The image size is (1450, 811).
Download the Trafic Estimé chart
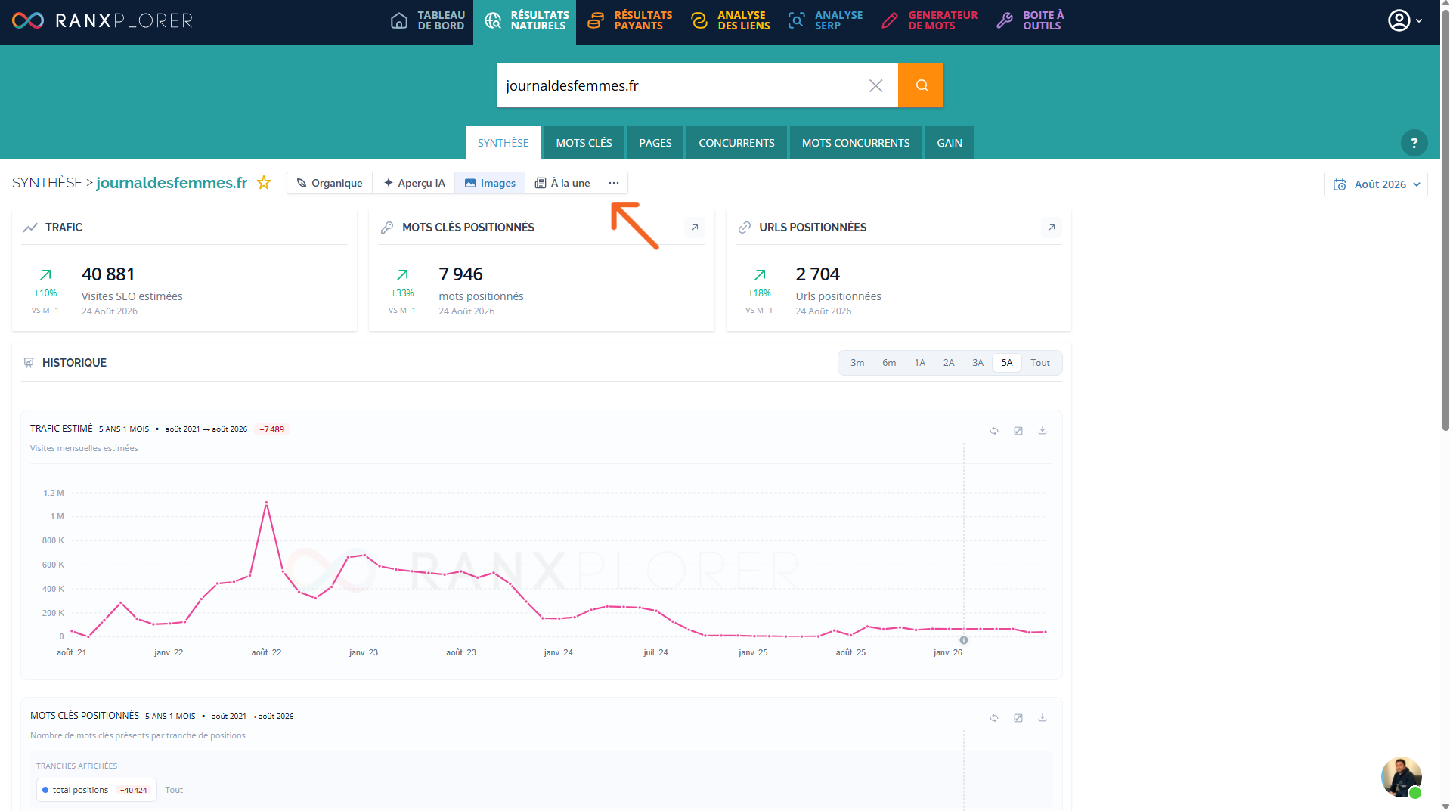point(1043,431)
